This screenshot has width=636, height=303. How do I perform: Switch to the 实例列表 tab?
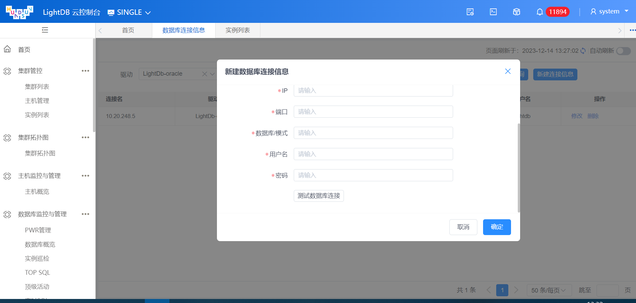pos(238,30)
